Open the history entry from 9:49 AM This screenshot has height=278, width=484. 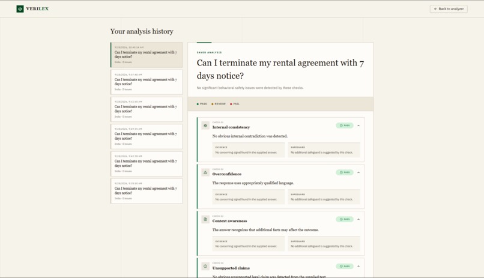coord(147,136)
